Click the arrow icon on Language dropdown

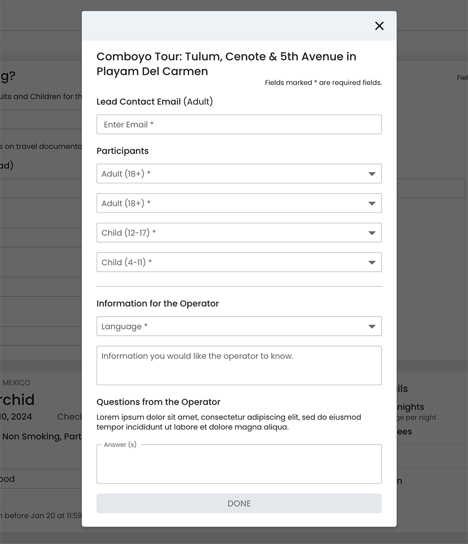[372, 327]
